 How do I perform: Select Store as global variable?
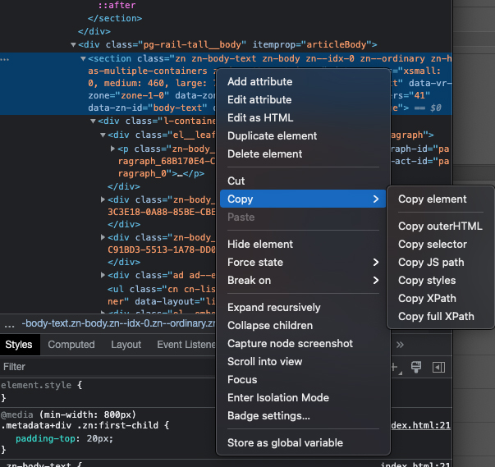[x=285, y=442]
